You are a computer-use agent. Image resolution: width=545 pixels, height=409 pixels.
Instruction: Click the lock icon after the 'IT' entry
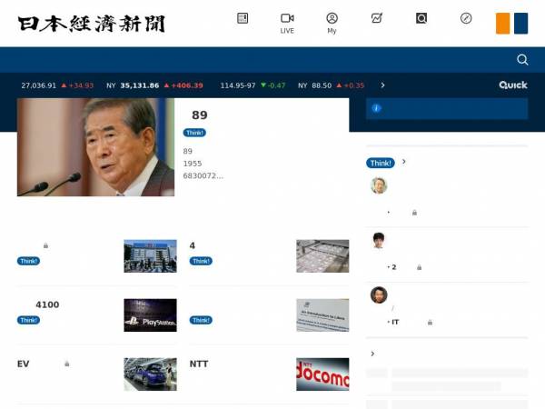pos(430,323)
